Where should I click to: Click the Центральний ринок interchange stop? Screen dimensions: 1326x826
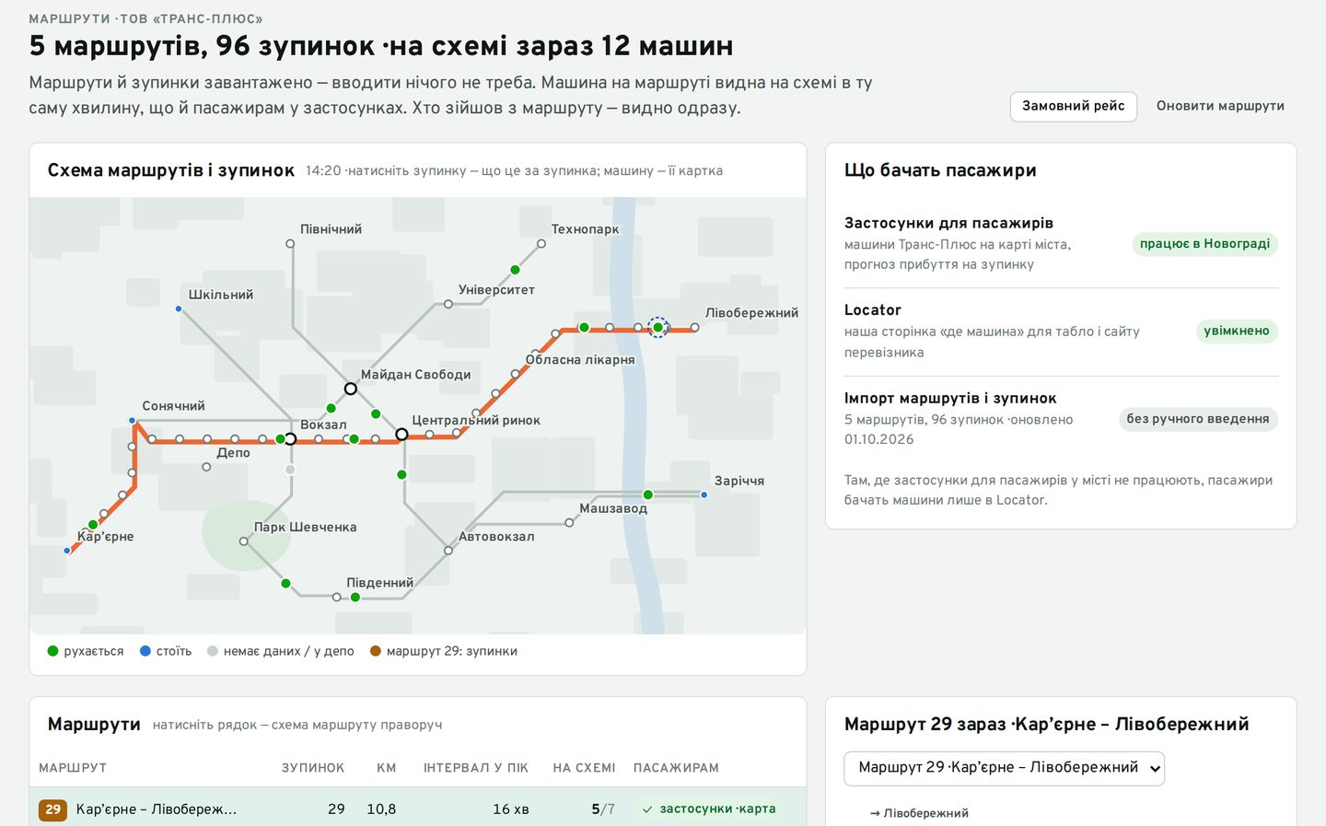pos(401,434)
